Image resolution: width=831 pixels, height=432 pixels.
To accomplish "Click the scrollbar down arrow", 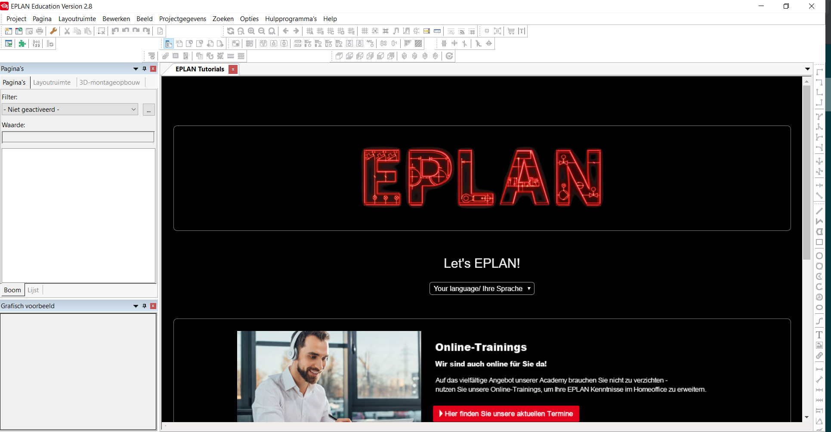I will [806, 417].
